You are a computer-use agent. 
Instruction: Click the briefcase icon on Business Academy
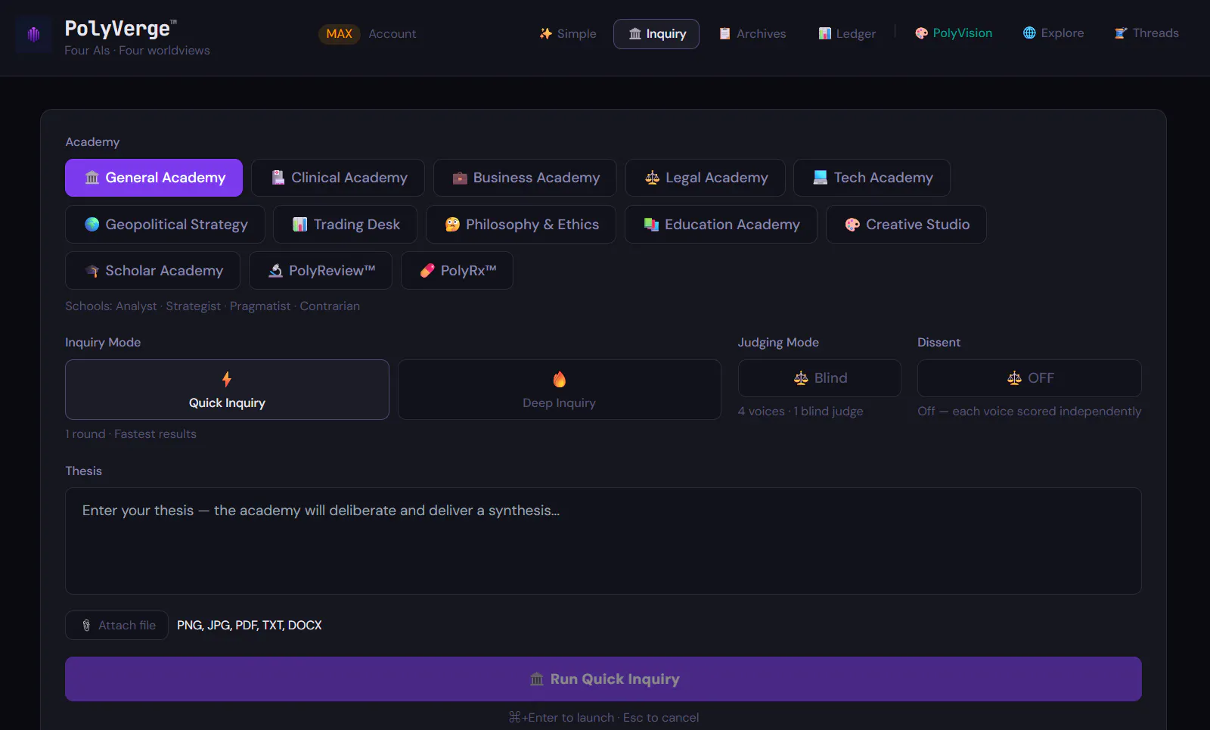pyautogui.click(x=460, y=179)
